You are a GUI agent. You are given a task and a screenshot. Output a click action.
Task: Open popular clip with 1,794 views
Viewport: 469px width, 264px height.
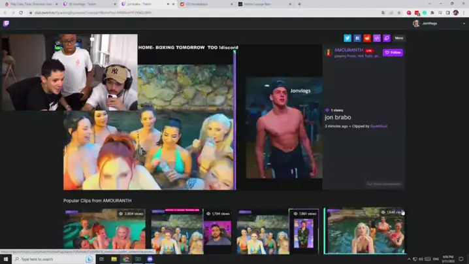(191, 231)
